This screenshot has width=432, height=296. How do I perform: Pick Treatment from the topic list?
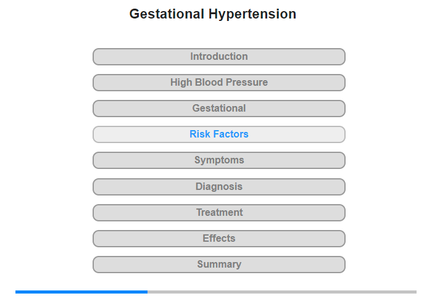point(219,213)
